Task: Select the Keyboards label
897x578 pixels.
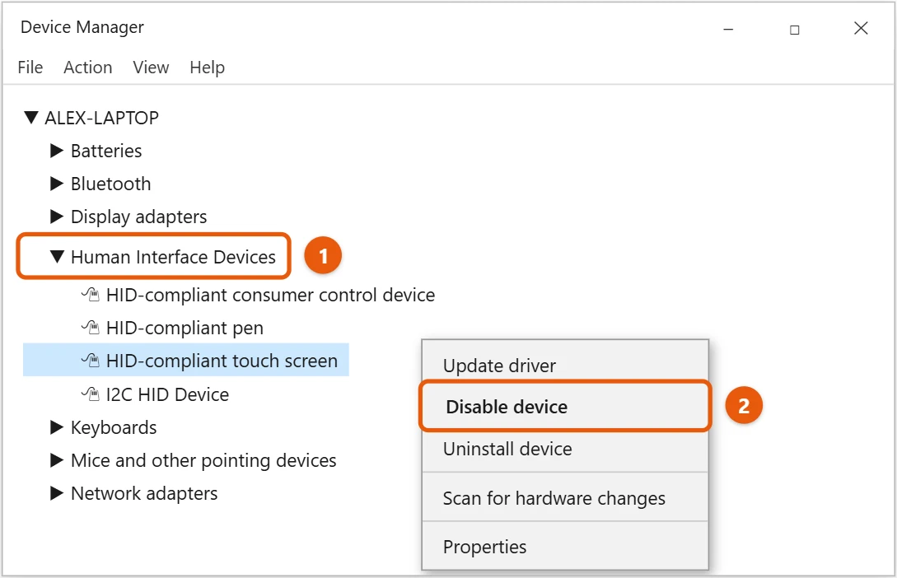Action: point(114,427)
